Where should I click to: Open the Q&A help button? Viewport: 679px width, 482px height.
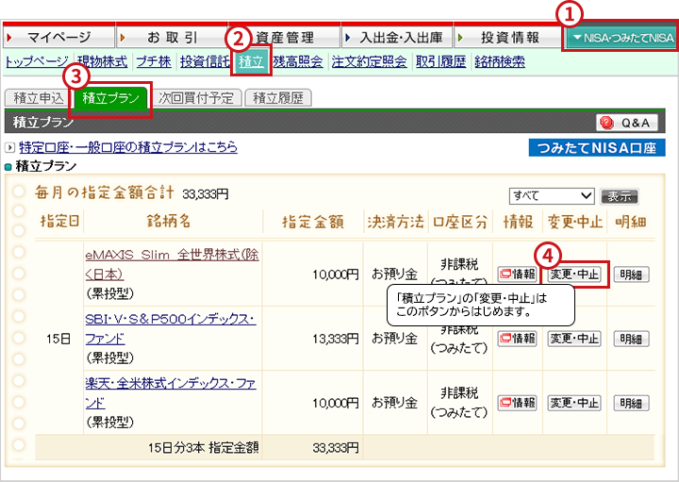tap(626, 123)
